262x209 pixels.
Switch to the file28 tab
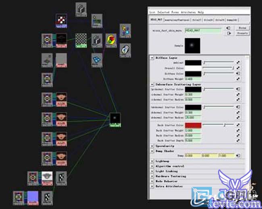coord(208,20)
